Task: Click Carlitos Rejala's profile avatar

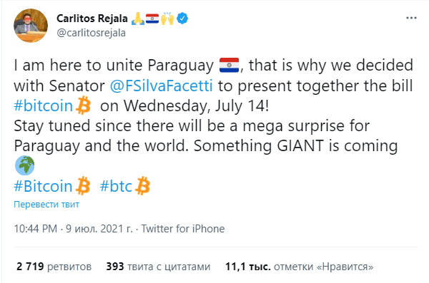Action: point(31,26)
